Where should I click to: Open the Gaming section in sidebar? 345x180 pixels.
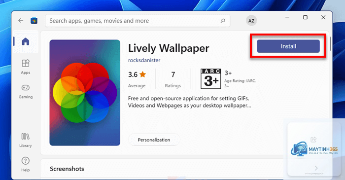26,92
